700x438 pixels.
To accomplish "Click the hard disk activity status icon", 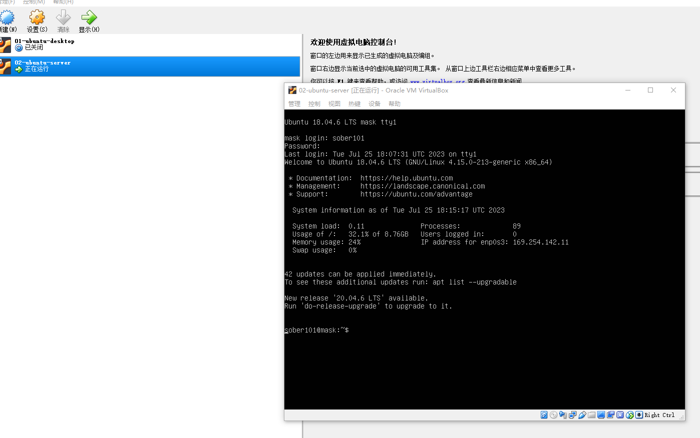I will [x=544, y=414].
